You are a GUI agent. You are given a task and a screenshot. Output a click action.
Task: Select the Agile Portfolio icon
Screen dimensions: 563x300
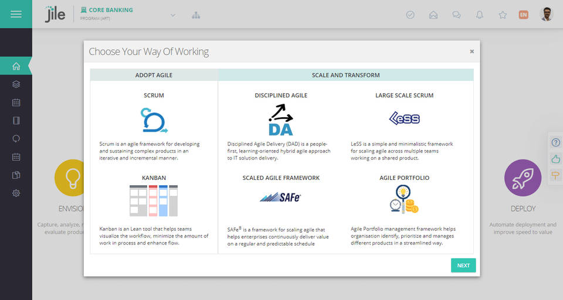[x=404, y=199]
